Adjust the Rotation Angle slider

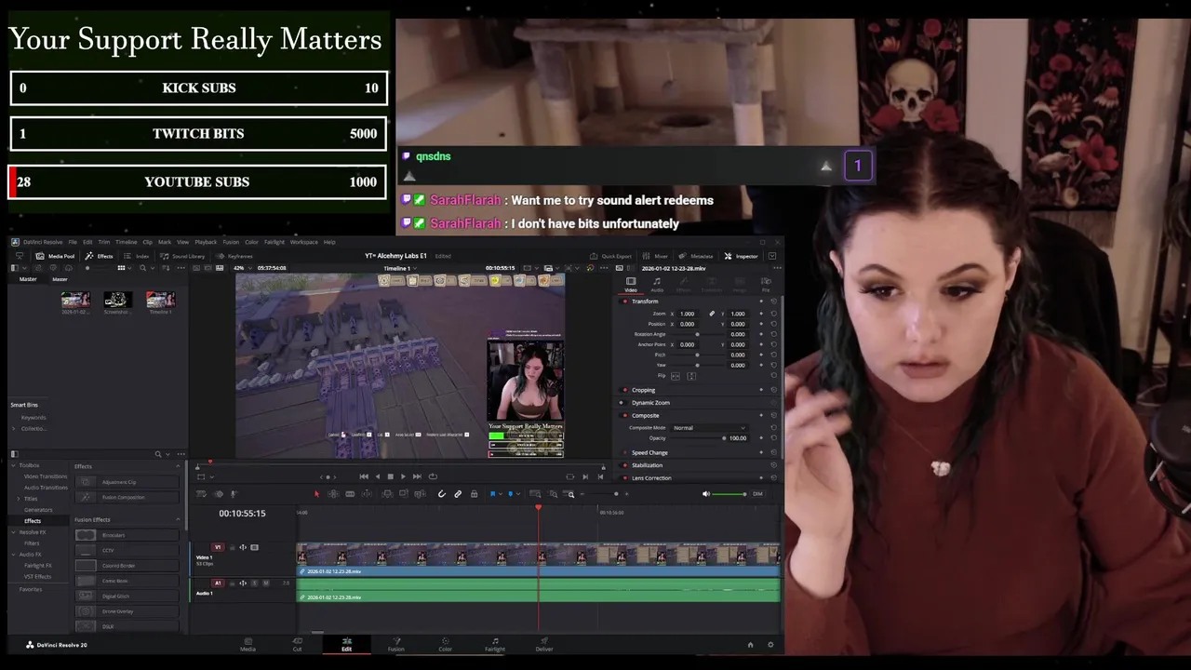[697, 334]
